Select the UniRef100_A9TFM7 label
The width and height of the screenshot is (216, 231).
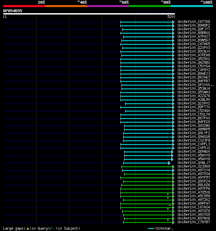194,177
